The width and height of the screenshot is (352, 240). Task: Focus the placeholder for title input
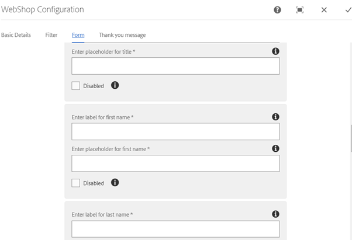click(x=175, y=66)
